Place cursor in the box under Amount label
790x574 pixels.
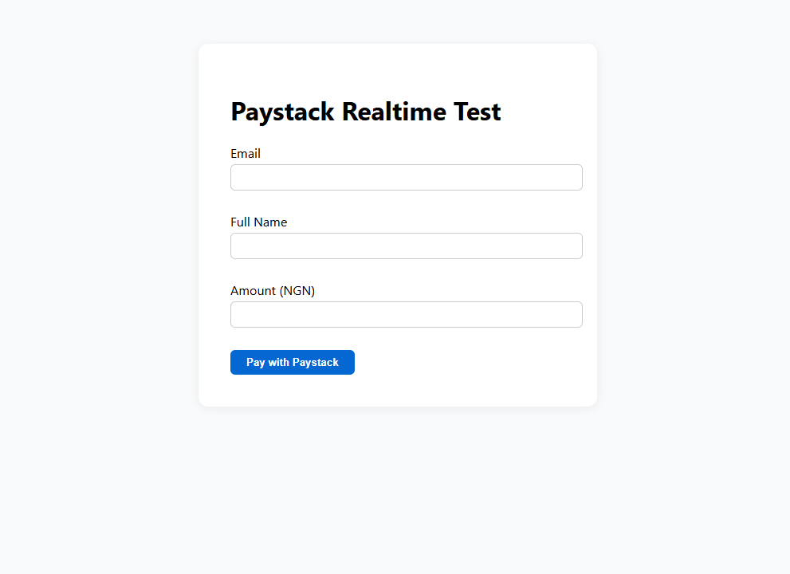click(x=406, y=314)
